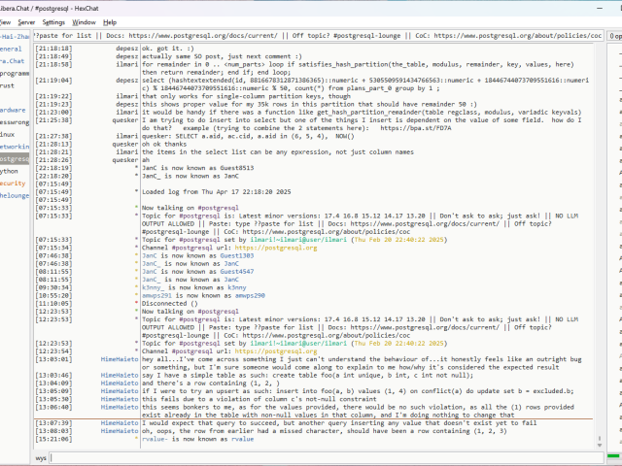Open the security channel
This screenshot has width=622, height=466.
coord(14,183)
